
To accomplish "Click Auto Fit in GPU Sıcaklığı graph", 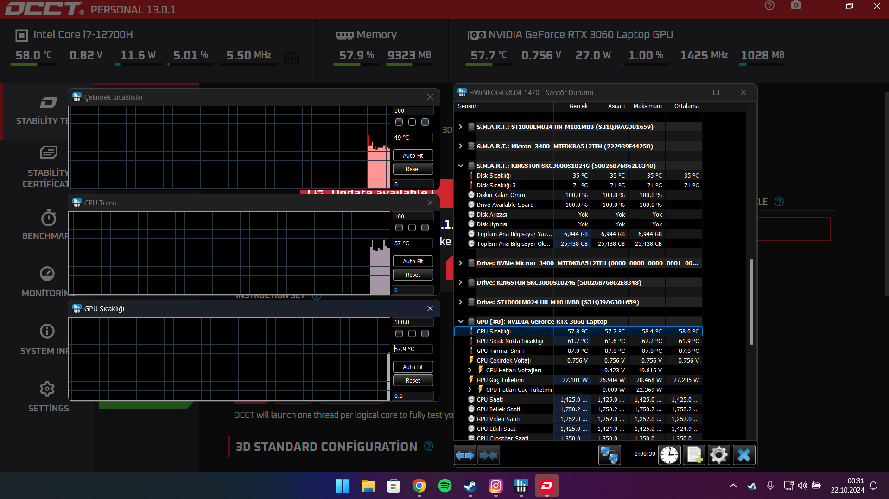I will click(413, 367).
